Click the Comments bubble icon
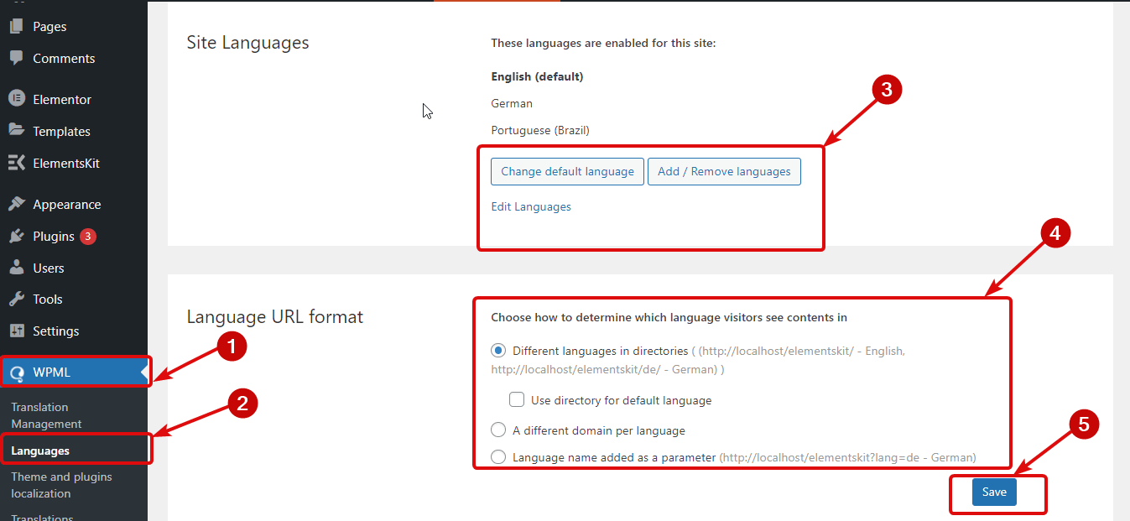Screen dimensions: 1130x521 coord(16,58)
